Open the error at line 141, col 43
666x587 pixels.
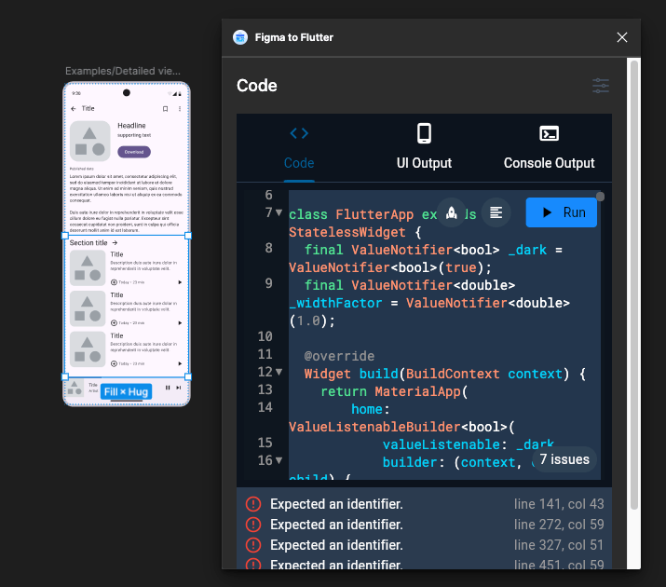tap(425, 504)
